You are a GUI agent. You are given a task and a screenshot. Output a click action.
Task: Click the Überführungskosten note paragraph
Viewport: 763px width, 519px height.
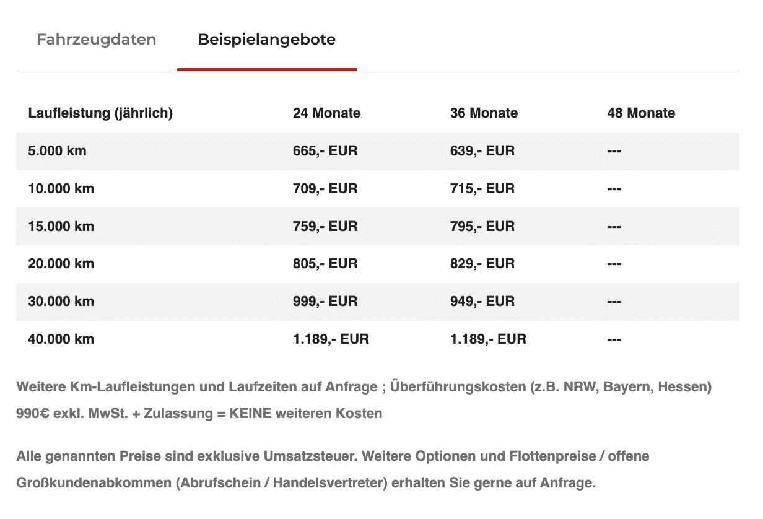click(364, 400)
